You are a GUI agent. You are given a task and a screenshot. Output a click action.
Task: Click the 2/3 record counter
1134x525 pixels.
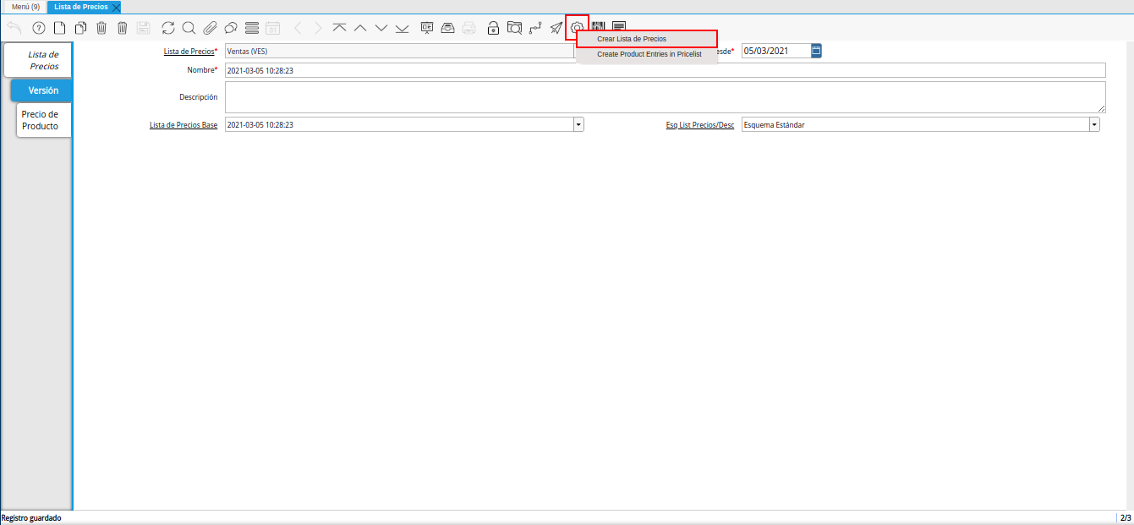click(1125, 517)
